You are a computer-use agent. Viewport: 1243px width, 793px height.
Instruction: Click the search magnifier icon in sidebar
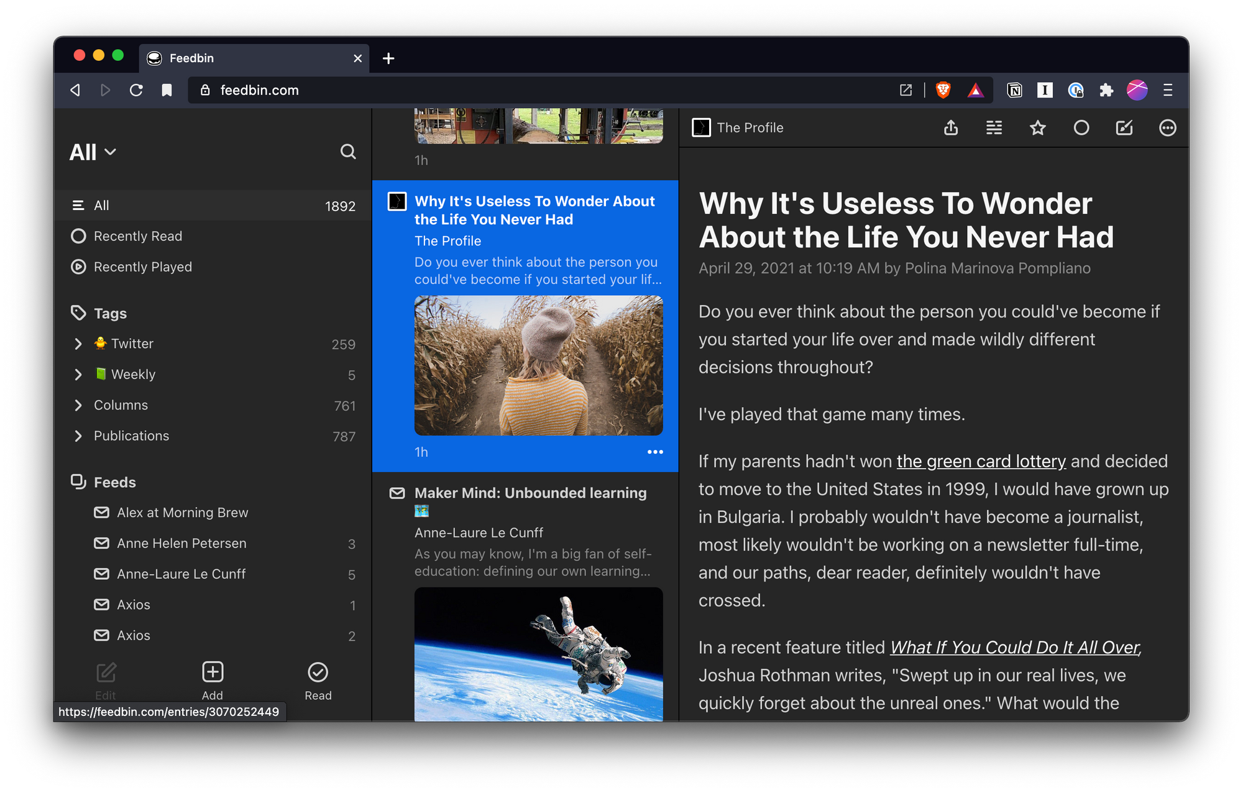tap(348, 152)
